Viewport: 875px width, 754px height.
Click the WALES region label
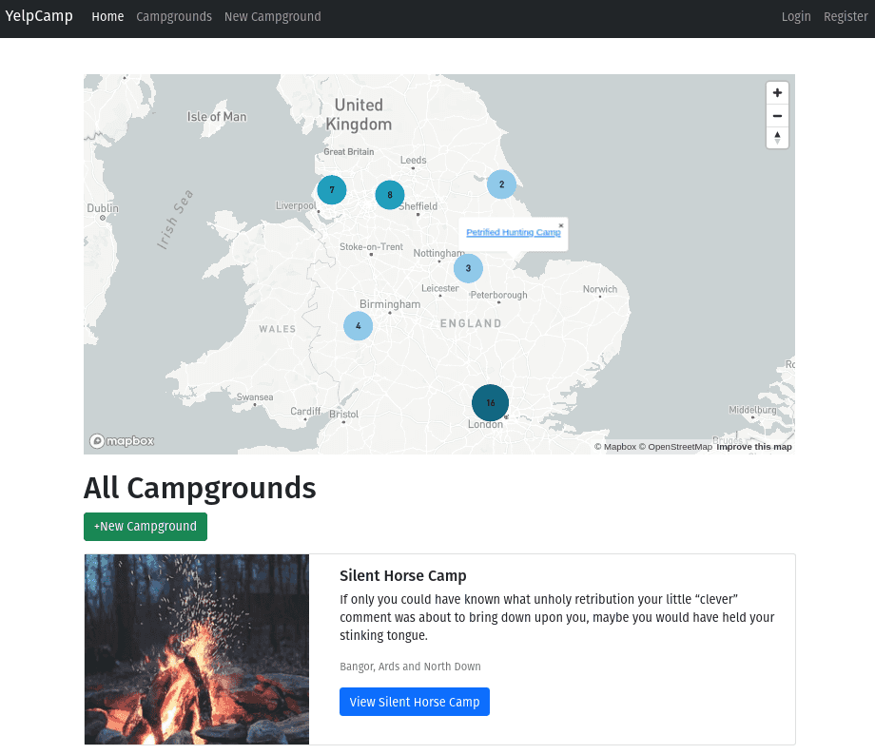[278, 329]
